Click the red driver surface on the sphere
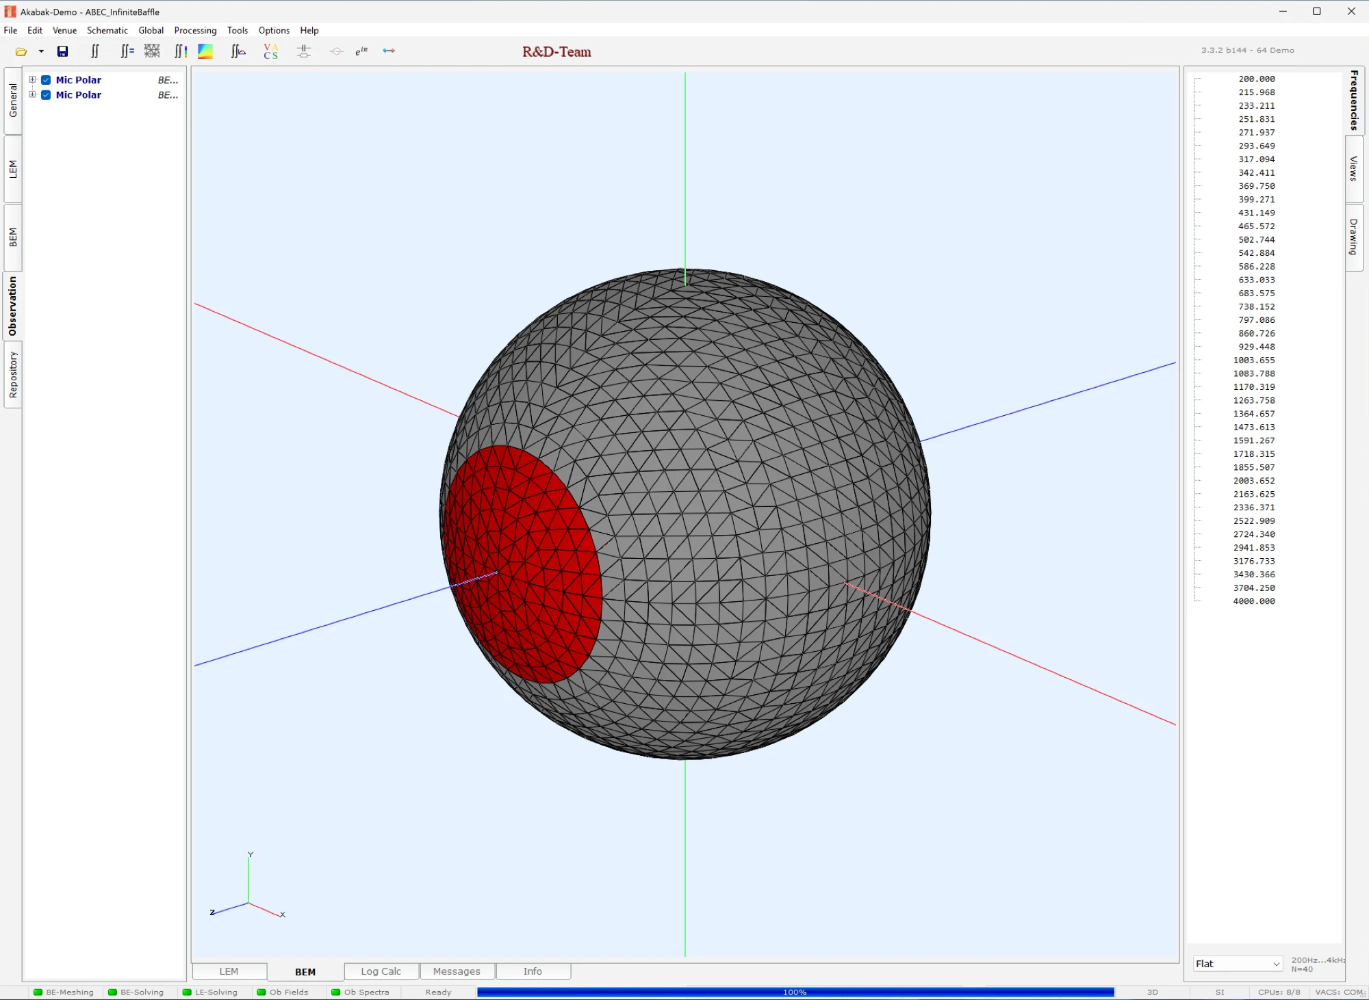 524,564
